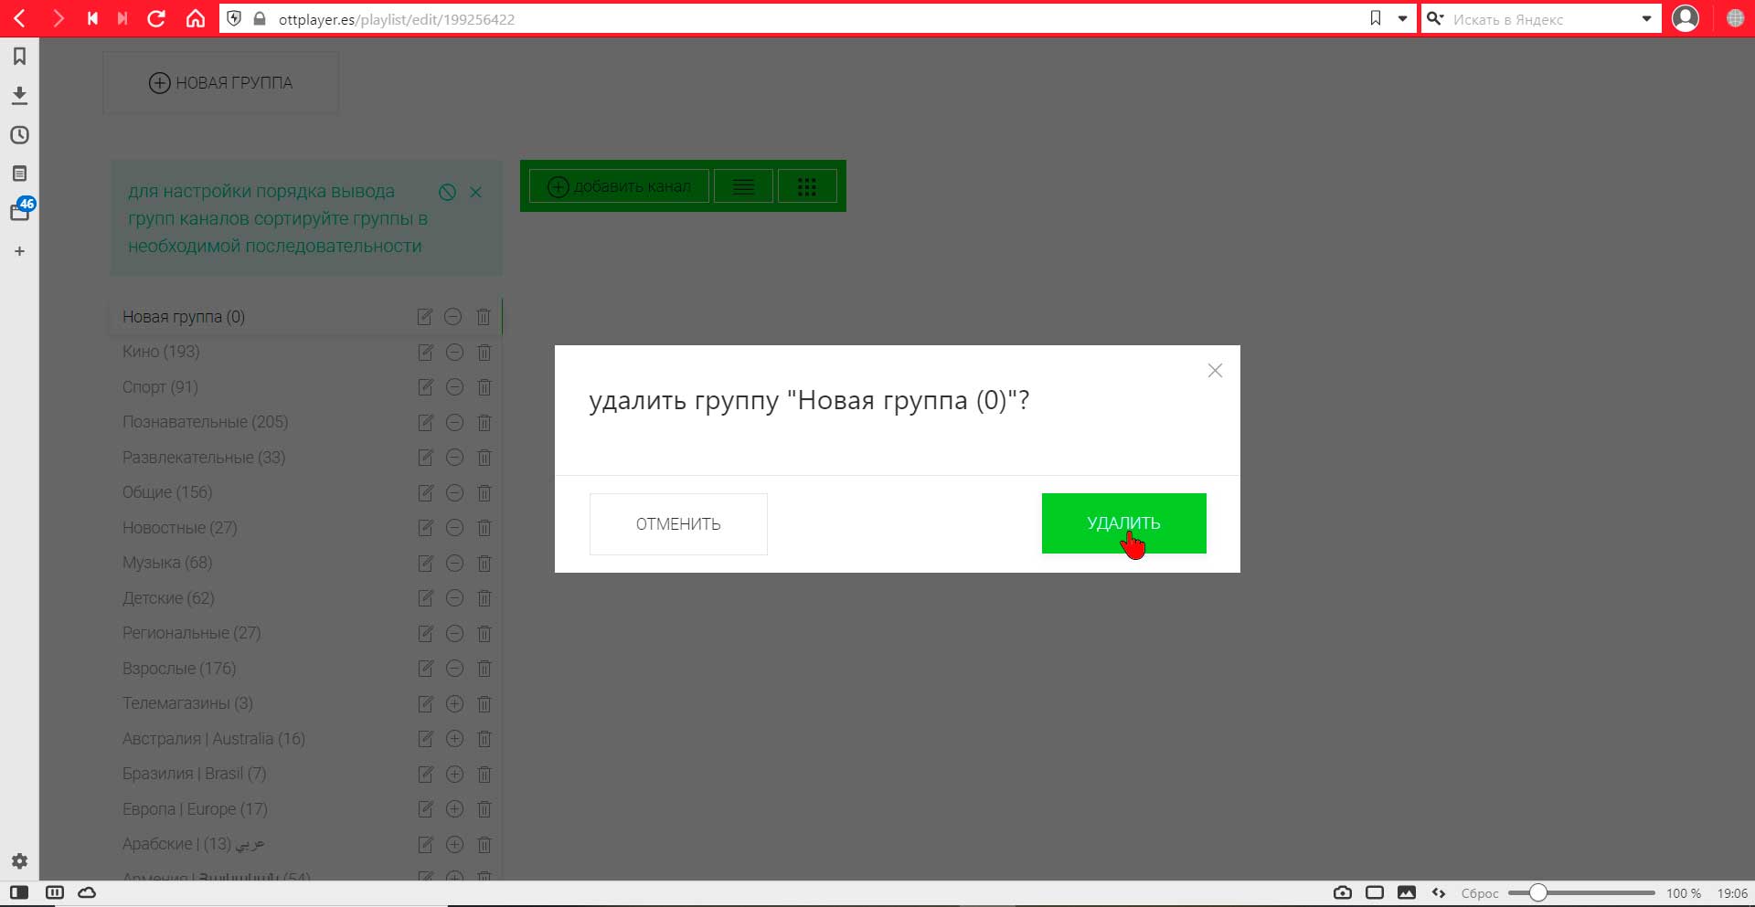Edit the Познавательные (205) group
The height and width of the screenshot is (907, 1755).
click(x=425, y=422)
